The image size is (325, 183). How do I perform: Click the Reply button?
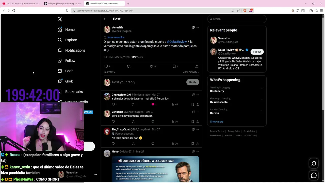pos(193,82)
